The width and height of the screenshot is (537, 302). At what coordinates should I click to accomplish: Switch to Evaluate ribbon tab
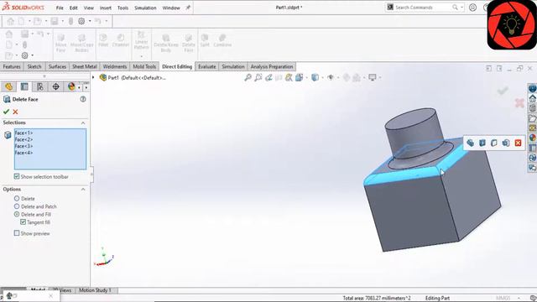pyautogui.click(x=207, y=66)
